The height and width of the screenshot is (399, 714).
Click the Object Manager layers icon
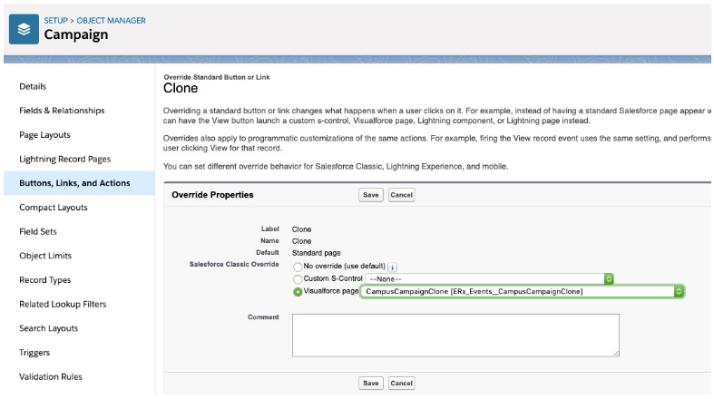[x=24, y=28]
